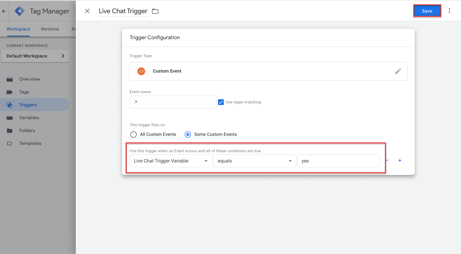Image resolution: width=461 pixels, height=254 pixels.
Task: Click the Variables sidebar icon
Action: tap(10, 118)
